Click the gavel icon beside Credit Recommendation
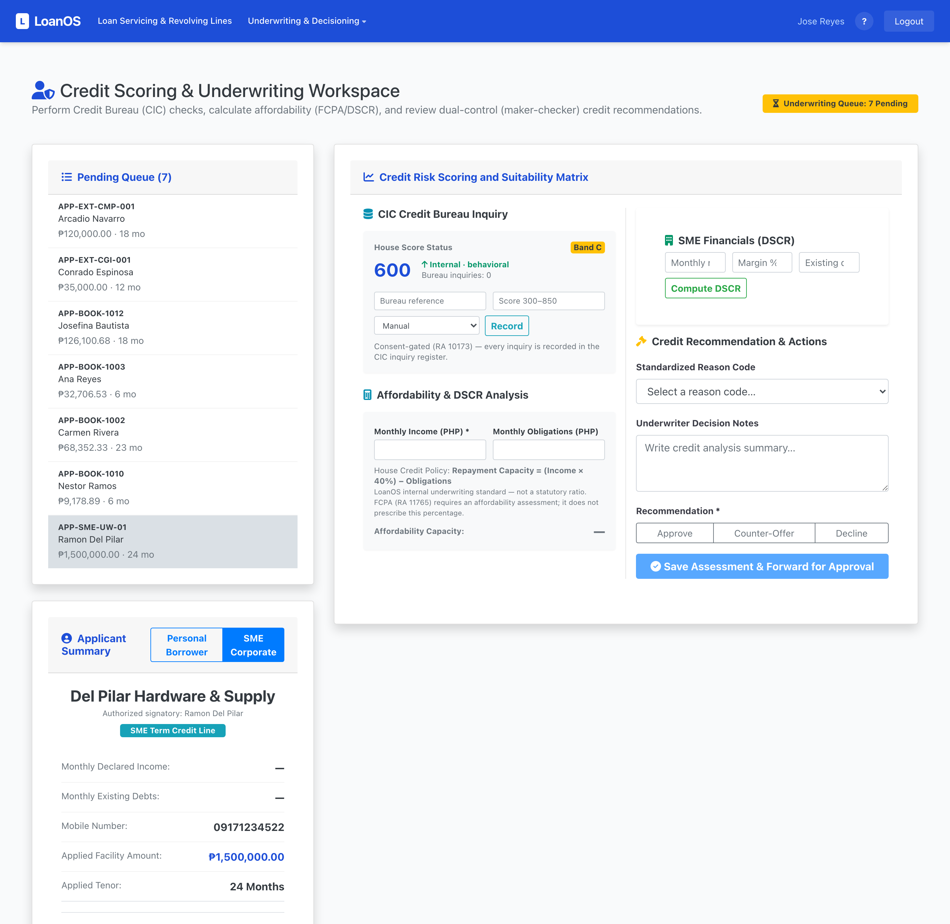The image size is (950, 924). (x=642, y=341)
